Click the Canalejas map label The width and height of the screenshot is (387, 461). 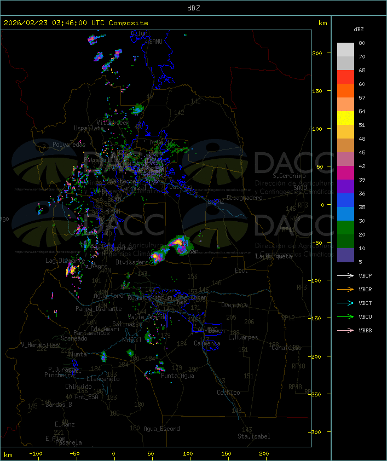pyautogui.click(x=286, y=348)
